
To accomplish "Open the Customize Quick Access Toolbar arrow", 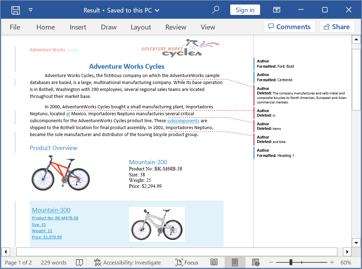I will pyautogui.click(x=31, y=10).
